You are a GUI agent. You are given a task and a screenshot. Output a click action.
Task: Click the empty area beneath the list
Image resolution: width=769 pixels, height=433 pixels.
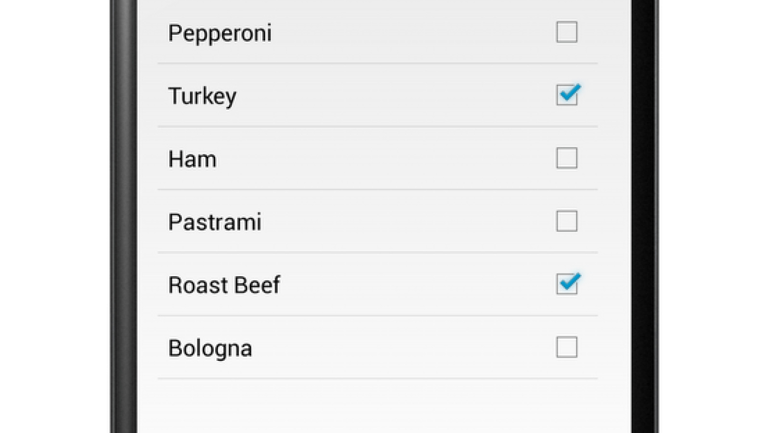click(x=377, y=407)
